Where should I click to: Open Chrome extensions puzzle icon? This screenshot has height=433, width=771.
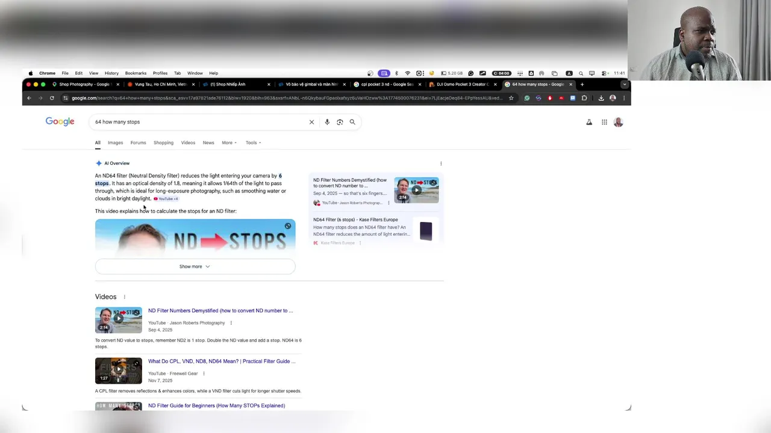click(584, 98)
